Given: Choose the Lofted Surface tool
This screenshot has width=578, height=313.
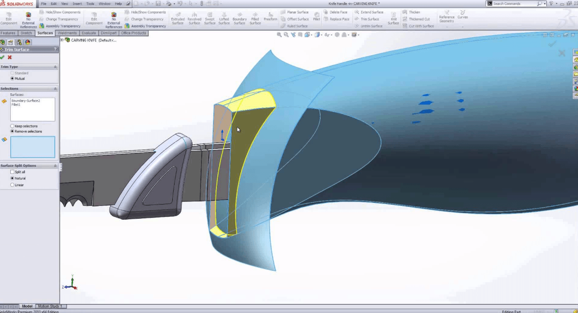Looking at the screenshot, I should (x=224, y=18).
